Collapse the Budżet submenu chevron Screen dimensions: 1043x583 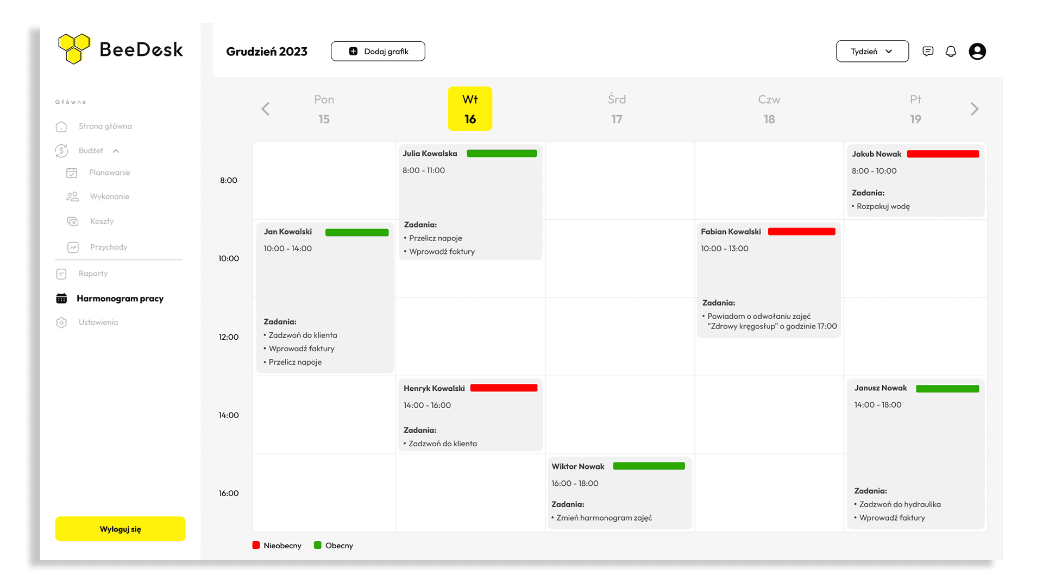[116, 151]
